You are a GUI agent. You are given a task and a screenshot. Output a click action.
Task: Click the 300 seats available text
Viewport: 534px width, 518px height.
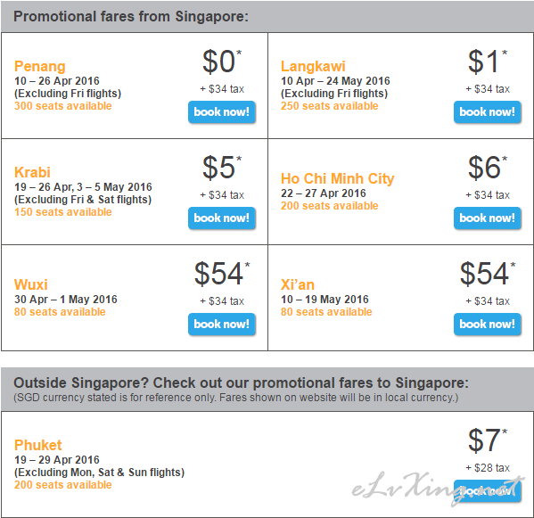tap(63, 106)
